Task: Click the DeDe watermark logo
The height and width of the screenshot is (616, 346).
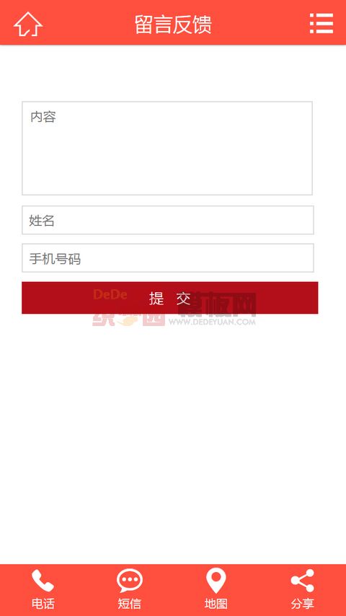Action: 110,294
